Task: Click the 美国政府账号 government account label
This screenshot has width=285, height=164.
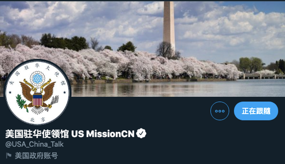Action: coord(36,155)
